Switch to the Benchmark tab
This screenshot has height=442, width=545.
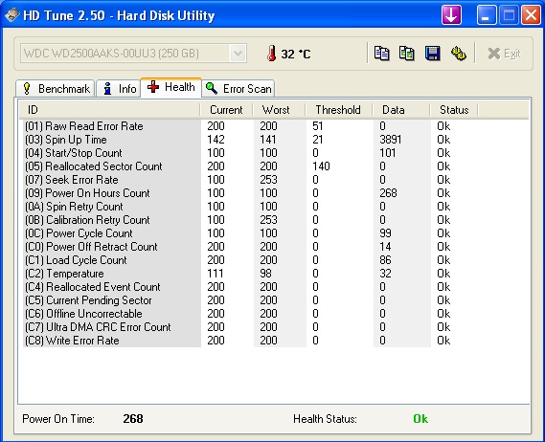click(56, 89)
